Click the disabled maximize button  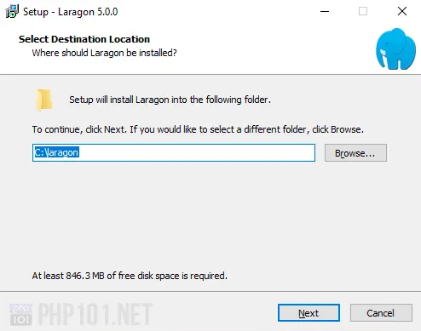(363, 11)
